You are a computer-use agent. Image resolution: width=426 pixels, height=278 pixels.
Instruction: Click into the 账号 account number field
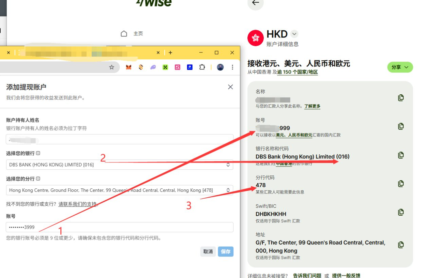(119, 227)
